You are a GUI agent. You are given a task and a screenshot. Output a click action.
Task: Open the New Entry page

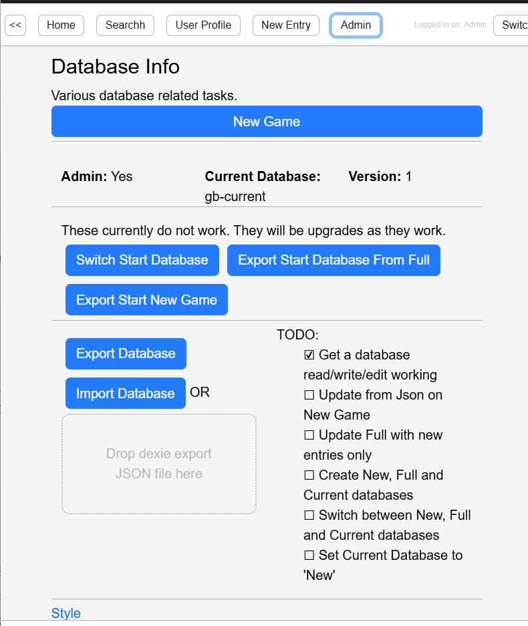coord(285,25)
